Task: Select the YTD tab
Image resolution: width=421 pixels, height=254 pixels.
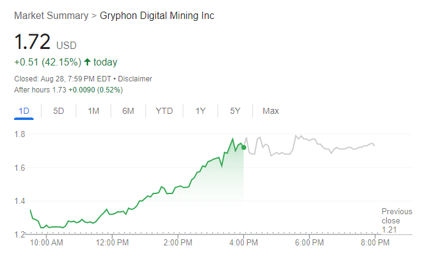Action: [164, 111]
